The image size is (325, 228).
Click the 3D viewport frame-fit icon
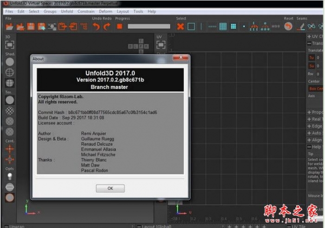point(10,44)
